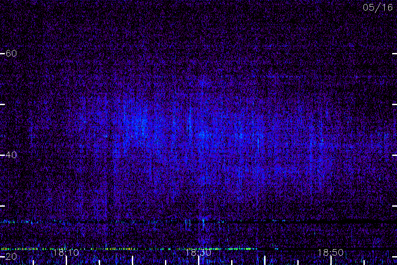The height and width of the screenshot is (265, 397).
Task: Click the 18:30 time axis label
Action: point(198,253)
